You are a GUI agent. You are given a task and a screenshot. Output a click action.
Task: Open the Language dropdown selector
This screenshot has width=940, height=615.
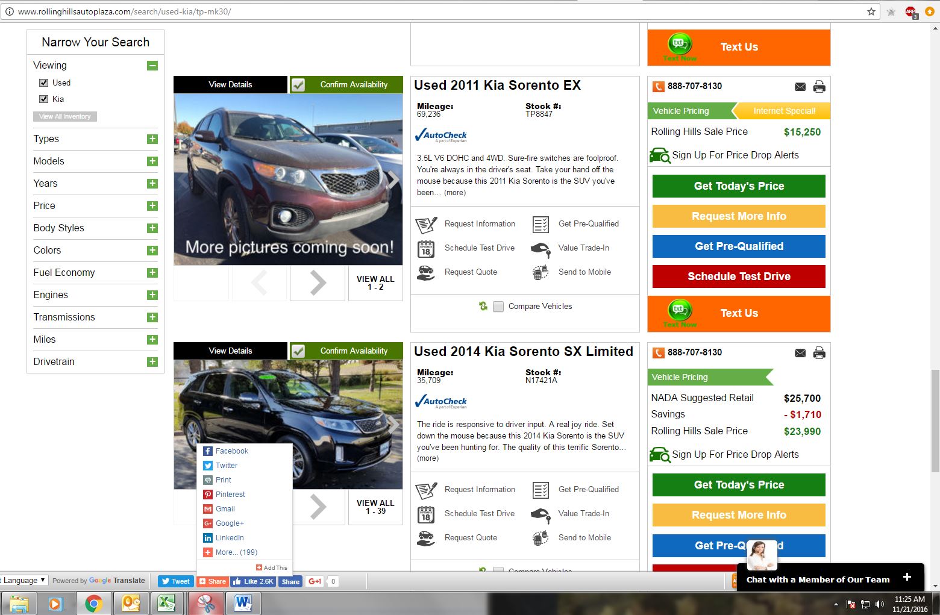pos(24,581)
